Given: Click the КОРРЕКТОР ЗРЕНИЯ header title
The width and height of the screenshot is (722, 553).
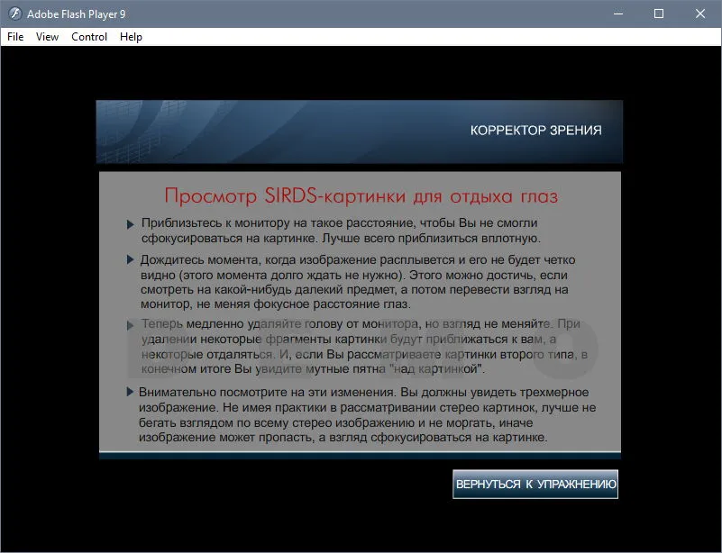Looking at the screenshot, I should coord(535,131).
